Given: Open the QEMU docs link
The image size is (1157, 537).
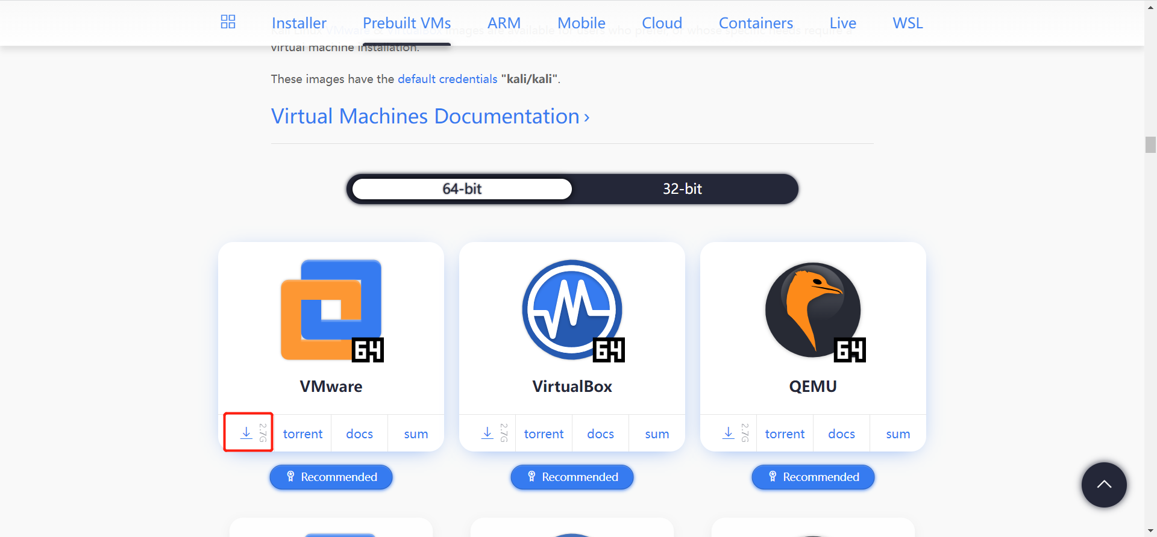Looking at the screenshot, I should 841,433.
